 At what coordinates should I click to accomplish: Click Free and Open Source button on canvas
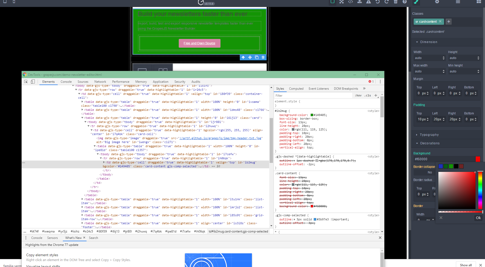pyautogui.click(x=200, y=43)
